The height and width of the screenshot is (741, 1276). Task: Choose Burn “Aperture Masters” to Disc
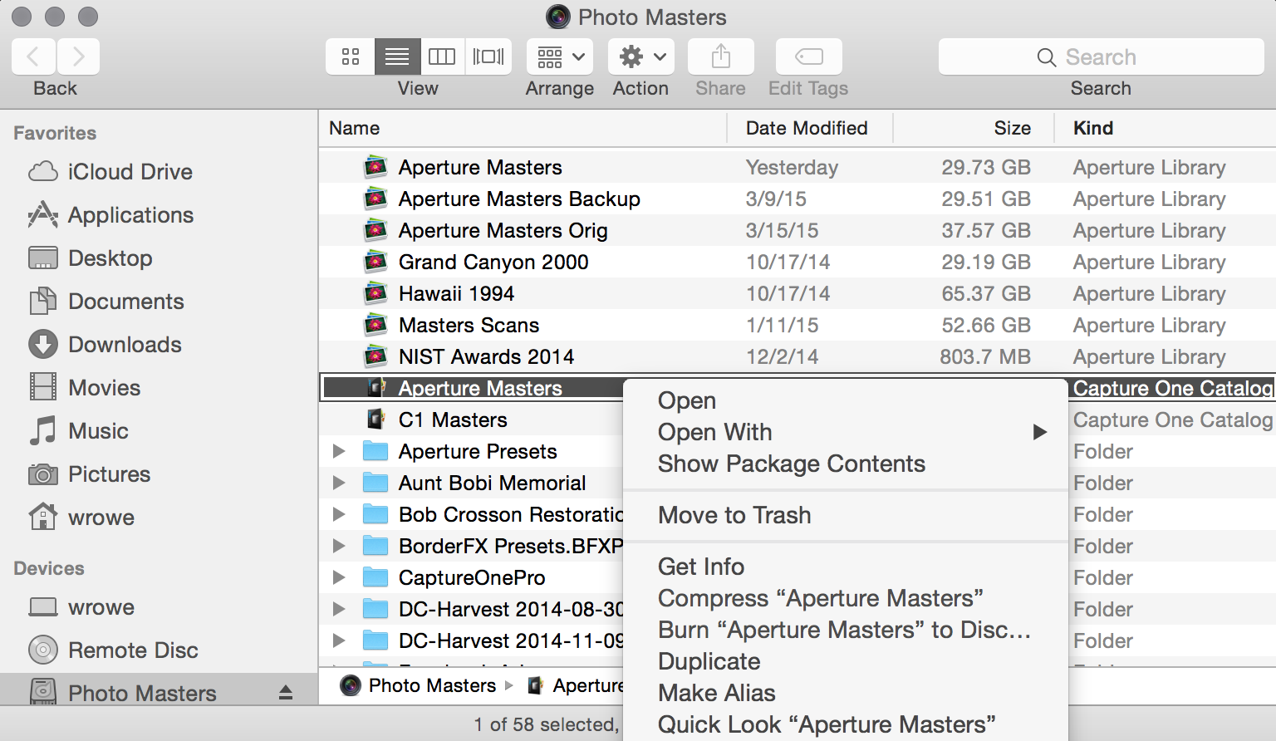pos(846,630)
